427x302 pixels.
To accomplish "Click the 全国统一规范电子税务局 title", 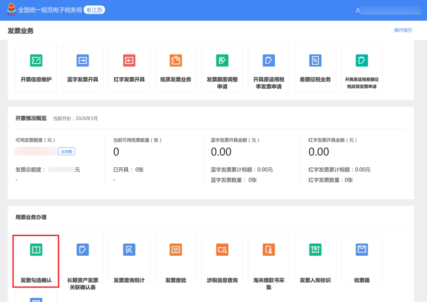I will point(50,10).
